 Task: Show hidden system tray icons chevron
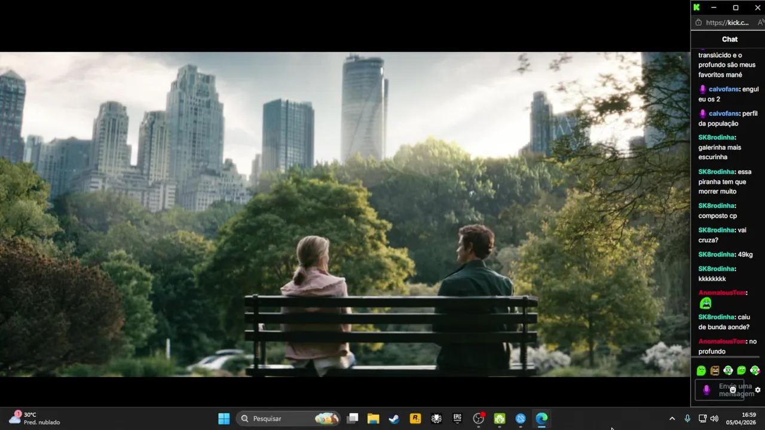tap(672, 419)
